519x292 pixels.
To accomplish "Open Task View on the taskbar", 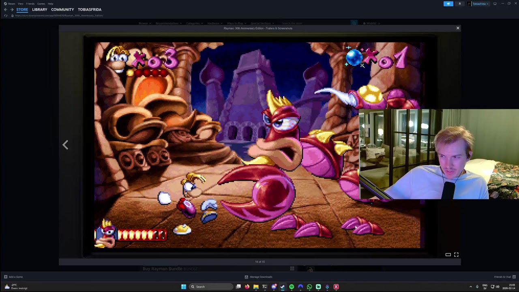I will [x=238, y=287].
